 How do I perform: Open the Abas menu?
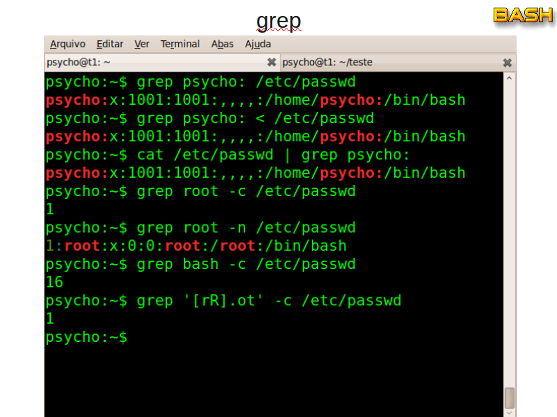[222, 44]
